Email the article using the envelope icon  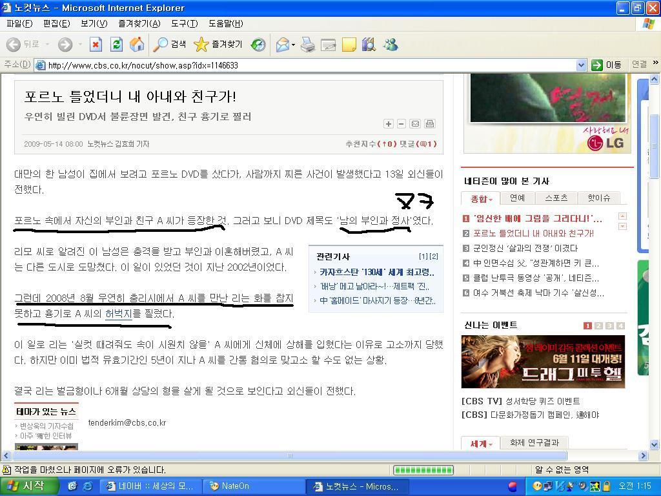415,123
